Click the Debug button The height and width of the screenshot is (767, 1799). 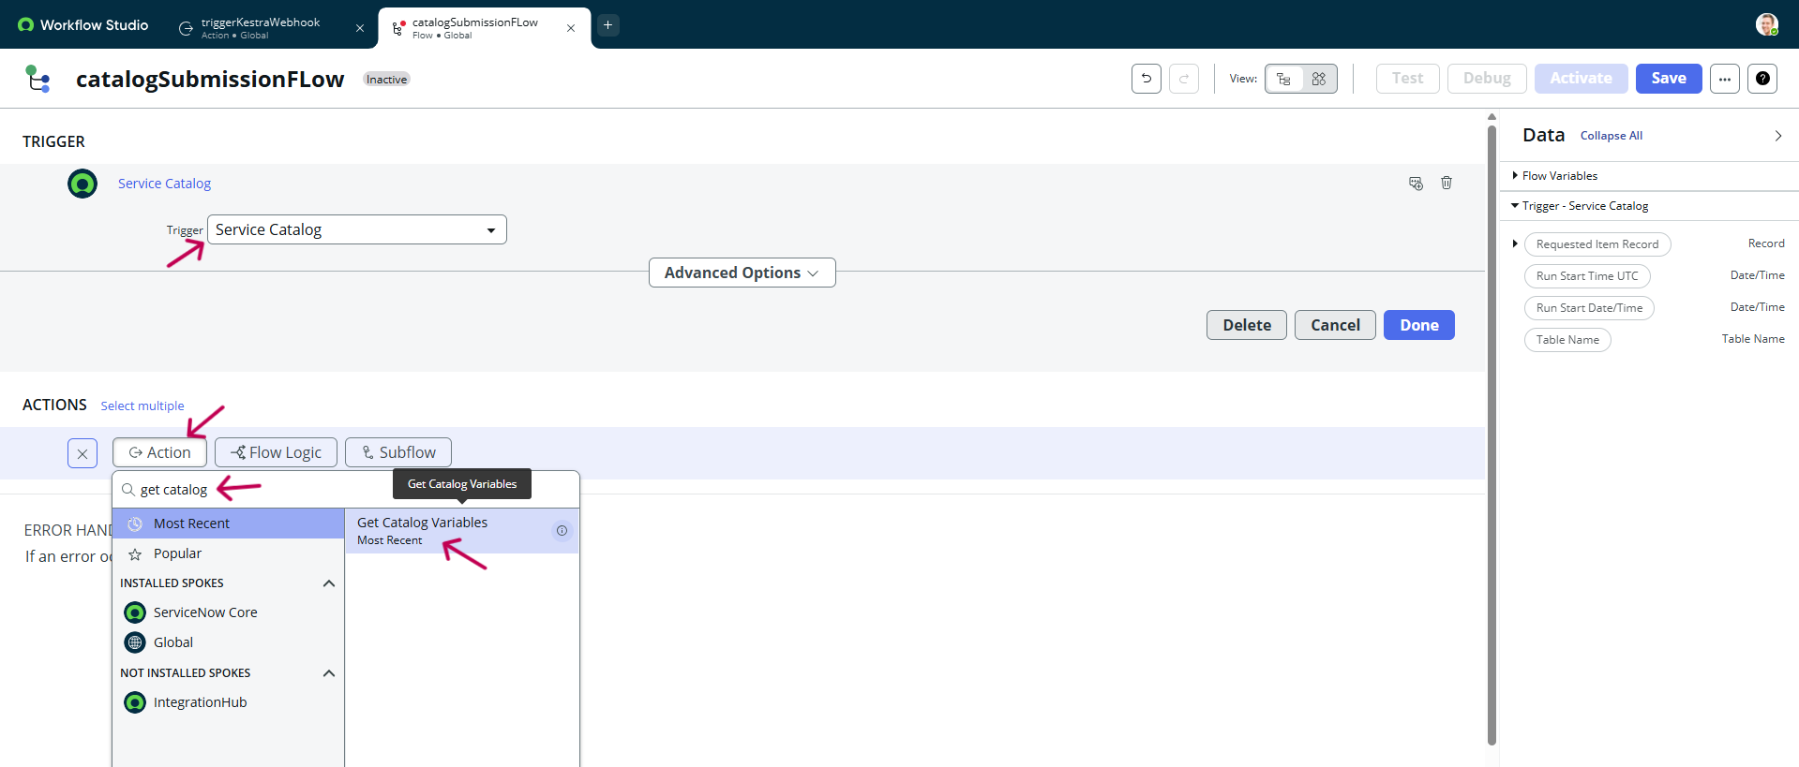pyautogui.click(x=1487, y=79)
